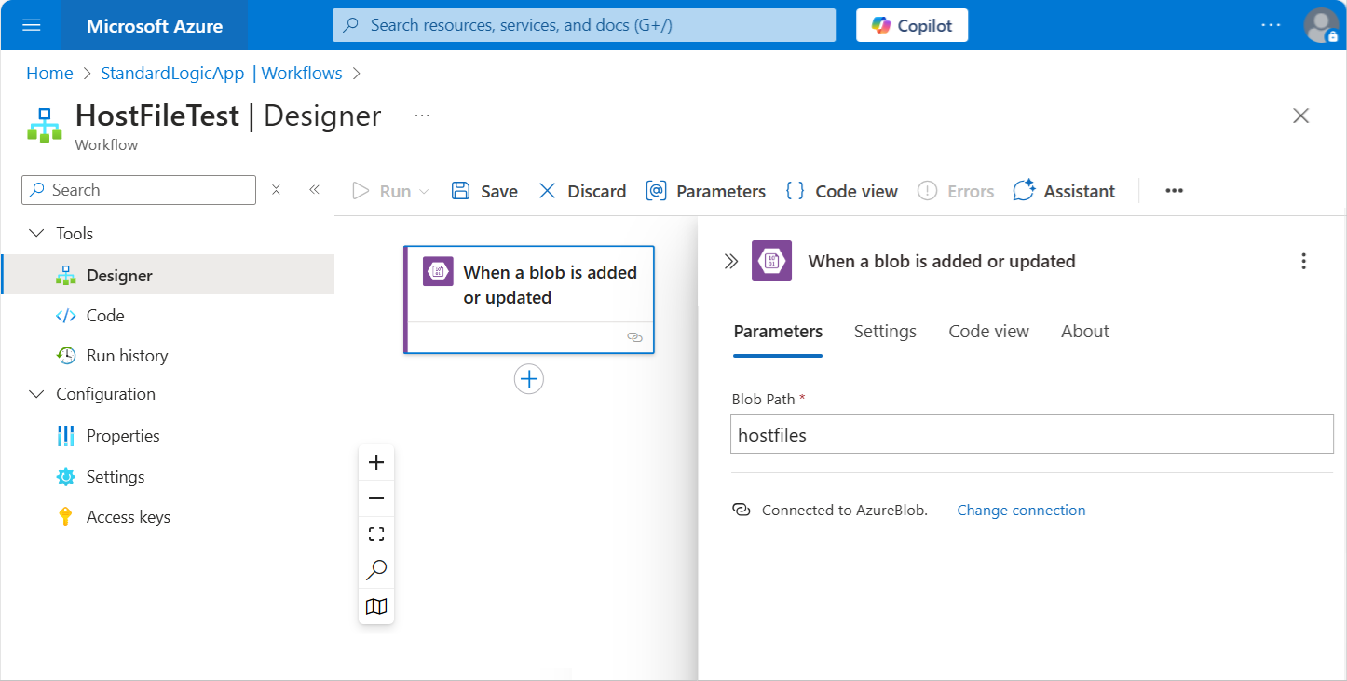Click the Run toolbar button
1347x681 pixels.
(381, 191)
